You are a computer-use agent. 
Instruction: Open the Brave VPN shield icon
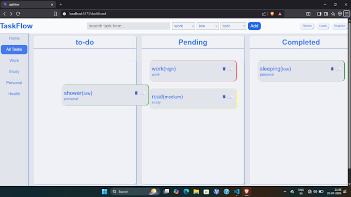click(340, 13)
